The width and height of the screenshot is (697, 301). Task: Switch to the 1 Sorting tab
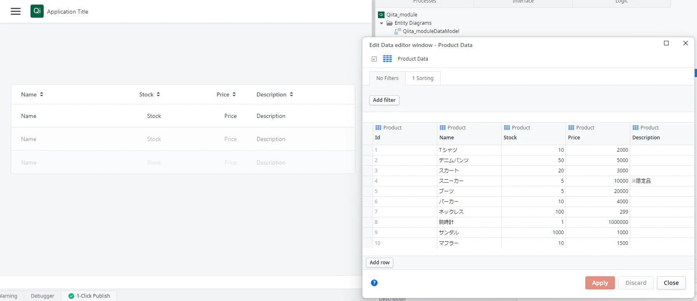(423, 78)
